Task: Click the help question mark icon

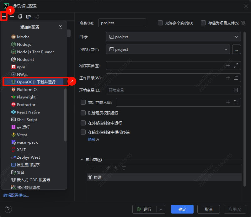Action: click(8, 209)
